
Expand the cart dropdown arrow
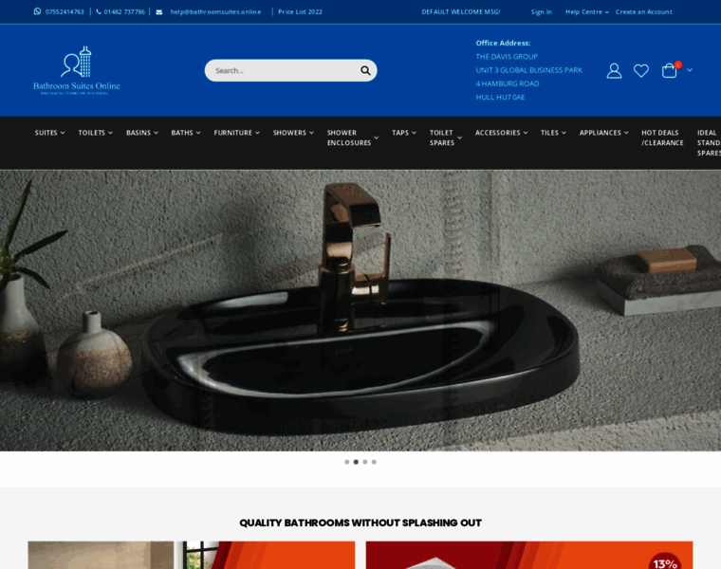[690, 70]
